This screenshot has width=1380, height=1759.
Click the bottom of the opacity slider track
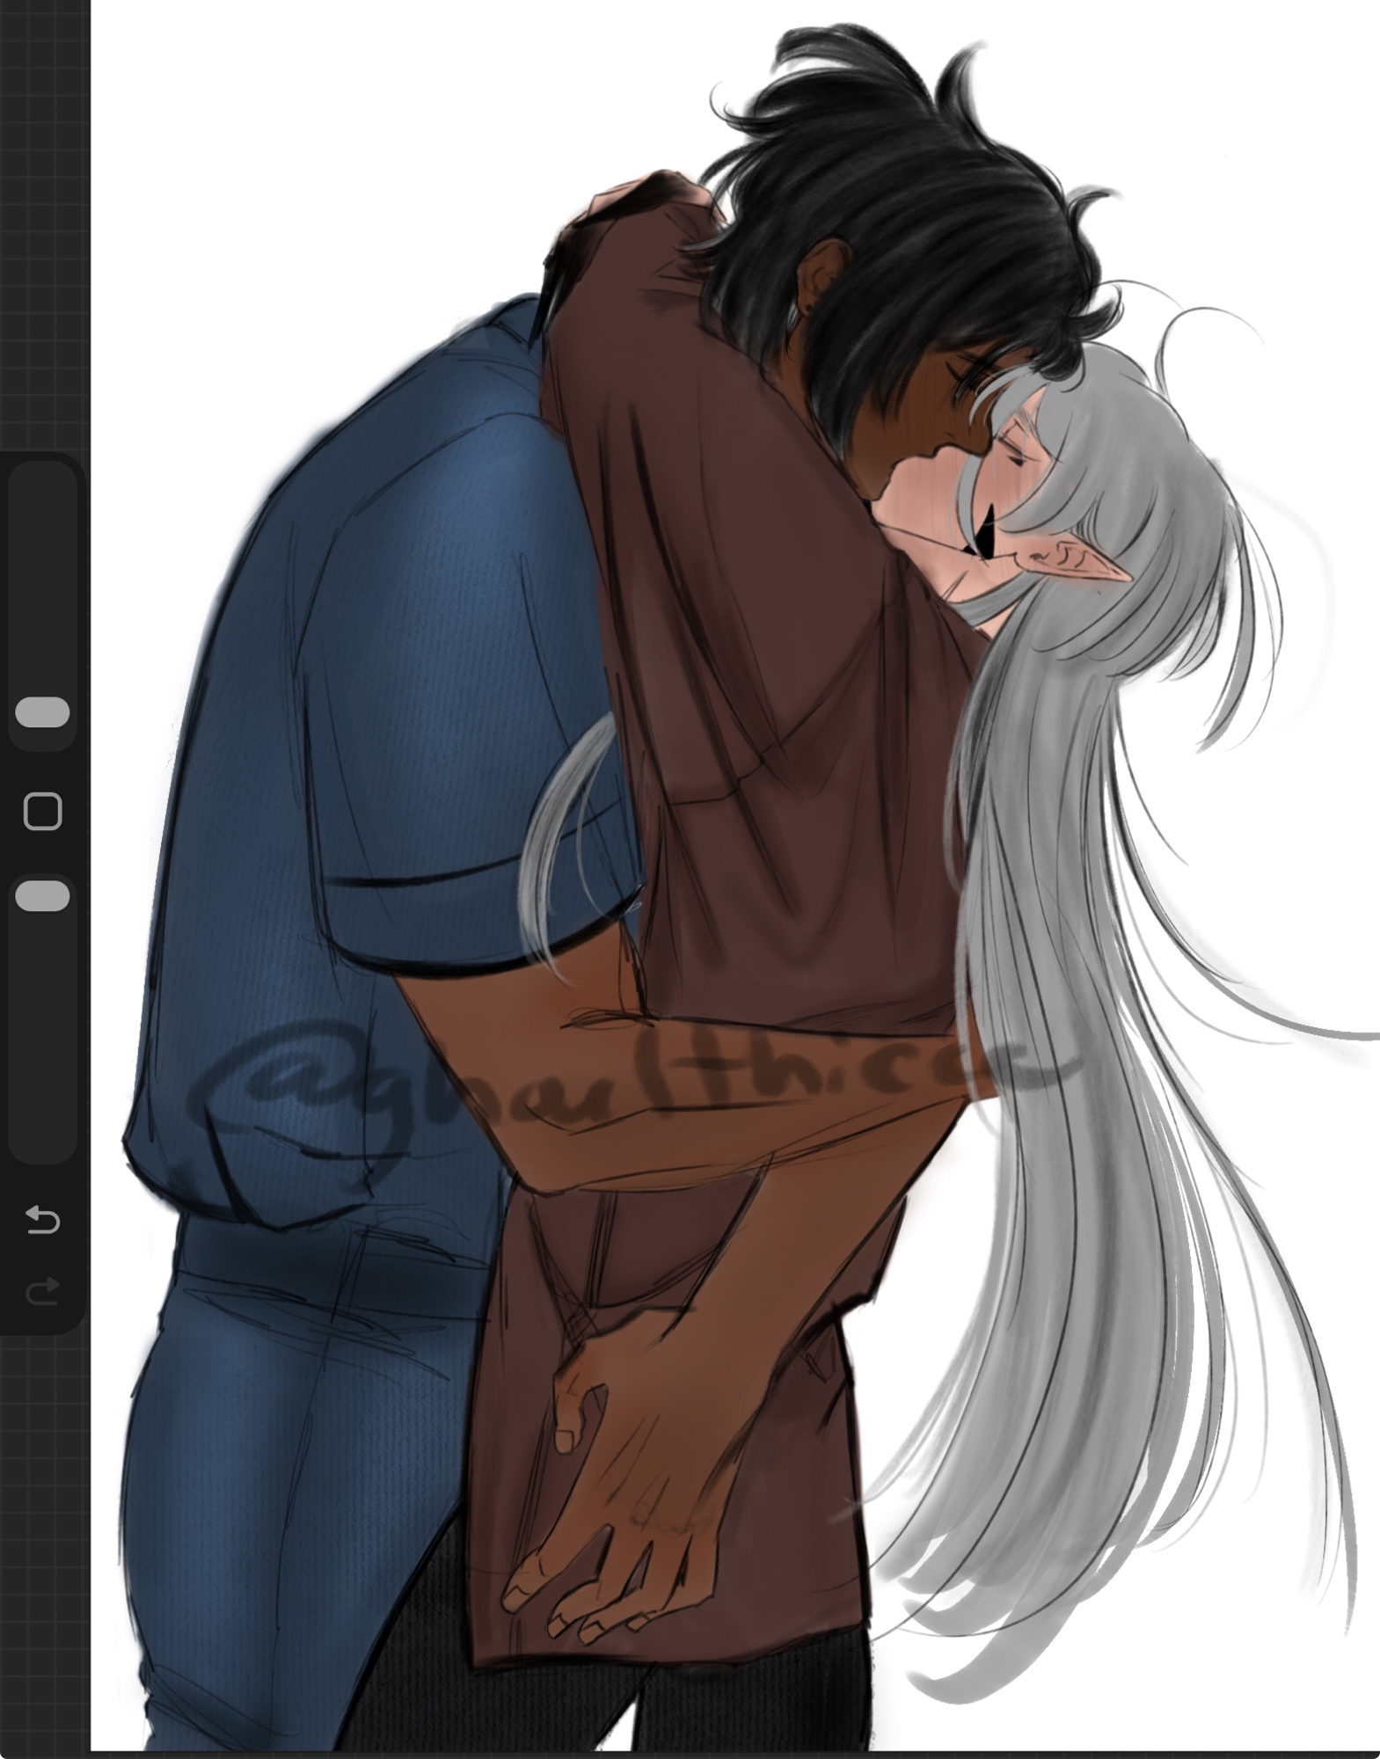coord(42,1135)
